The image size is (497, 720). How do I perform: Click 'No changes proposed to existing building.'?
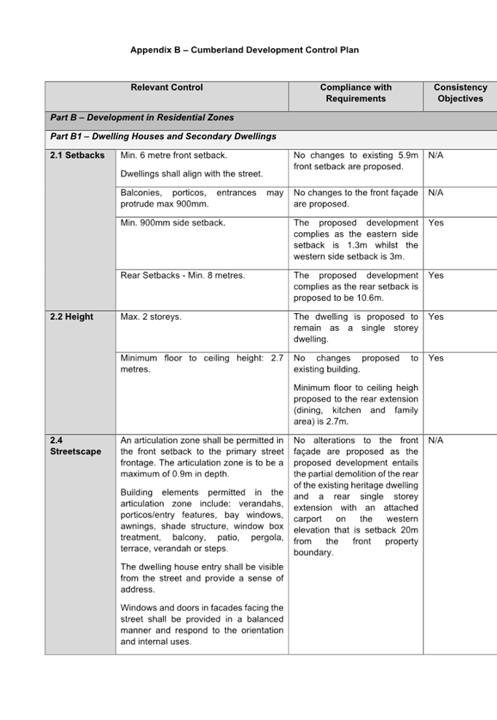tap(356, 364)
